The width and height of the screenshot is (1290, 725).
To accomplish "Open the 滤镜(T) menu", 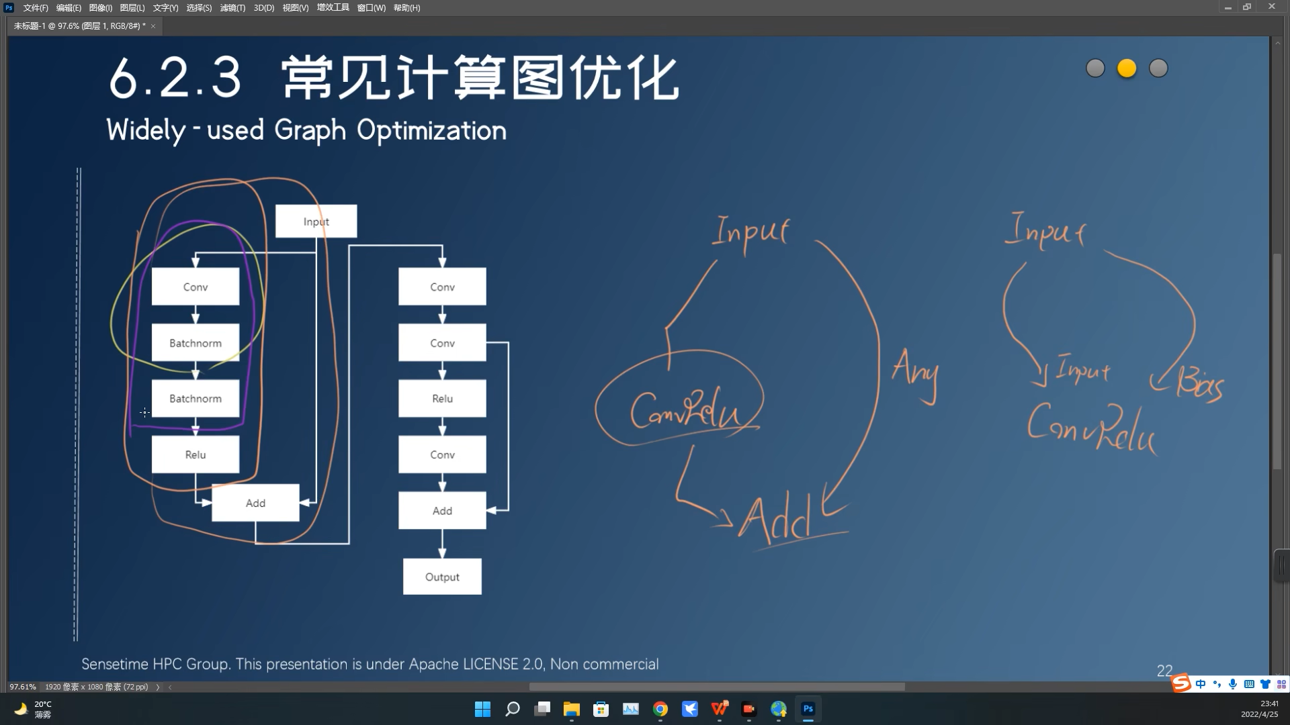I will click(232, 8).
